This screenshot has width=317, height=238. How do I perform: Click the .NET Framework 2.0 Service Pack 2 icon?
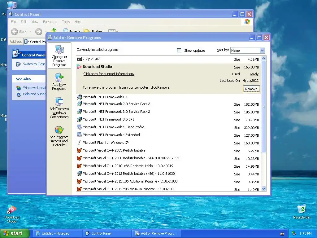tap(79, 104)
